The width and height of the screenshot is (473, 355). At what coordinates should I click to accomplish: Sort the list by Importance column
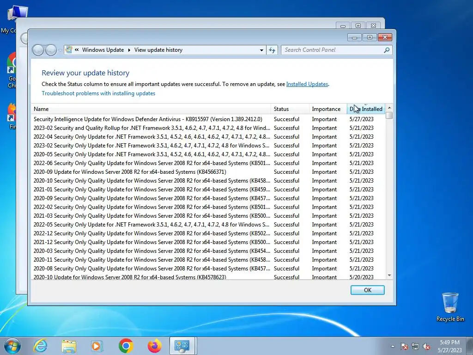pos(328,109)
